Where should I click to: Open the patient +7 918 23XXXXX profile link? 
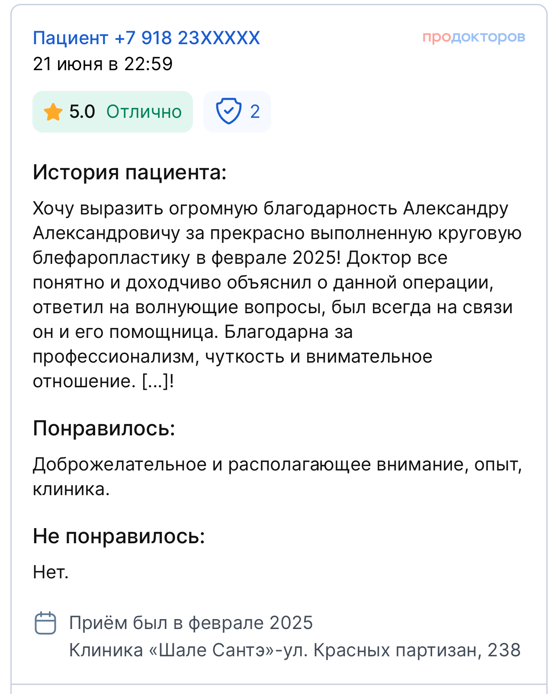(146, 38)
